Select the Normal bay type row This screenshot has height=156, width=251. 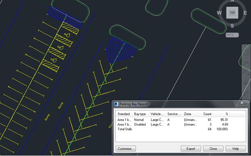click(x=173, y=120)
